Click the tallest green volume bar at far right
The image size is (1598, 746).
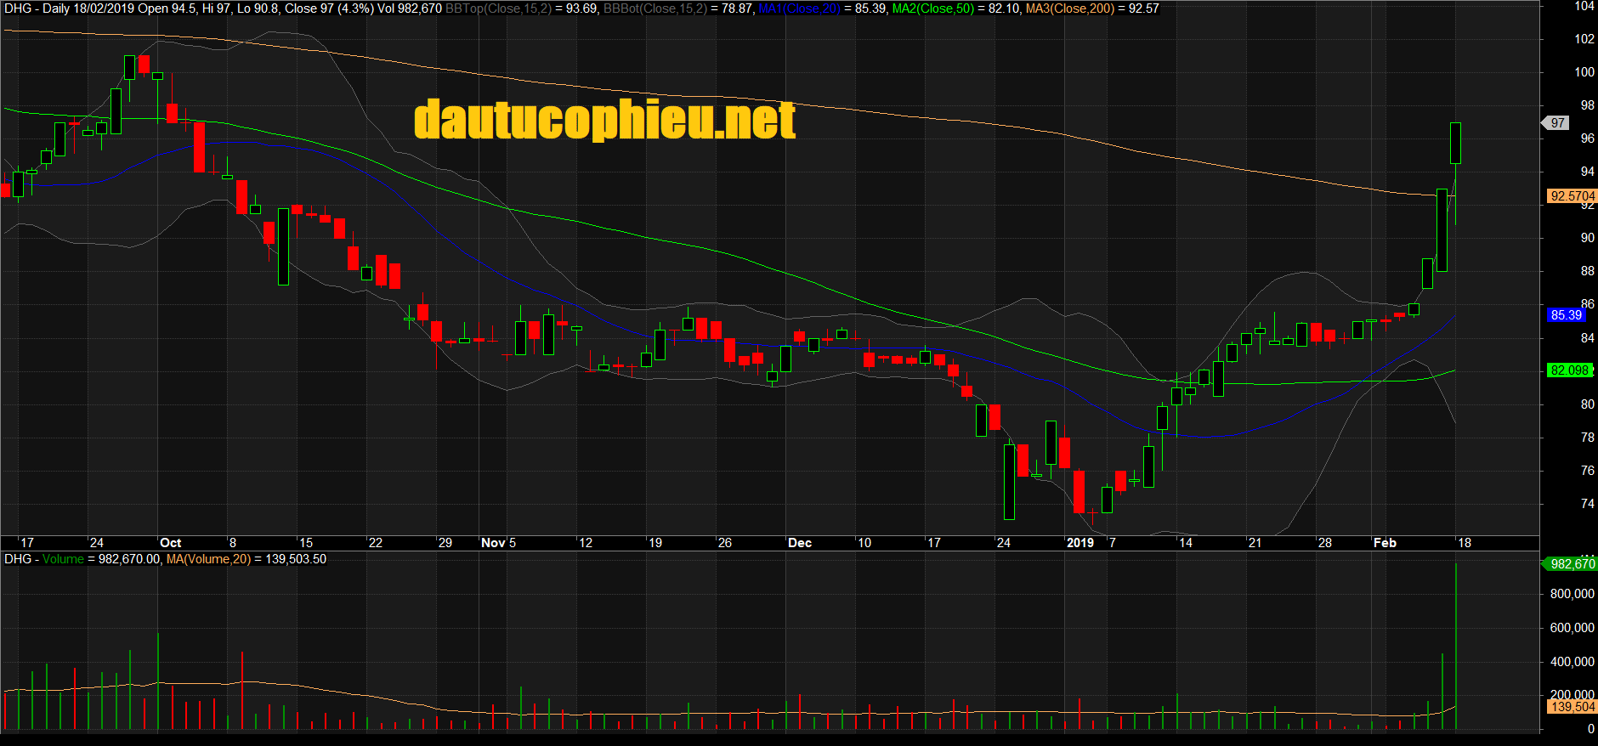click(x=1456, y=646)
